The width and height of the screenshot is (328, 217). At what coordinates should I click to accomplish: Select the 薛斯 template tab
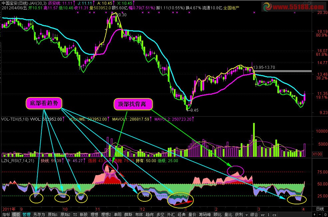128,214
